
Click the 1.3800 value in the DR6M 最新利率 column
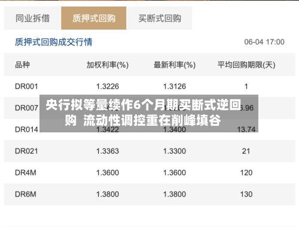point(175,194)
